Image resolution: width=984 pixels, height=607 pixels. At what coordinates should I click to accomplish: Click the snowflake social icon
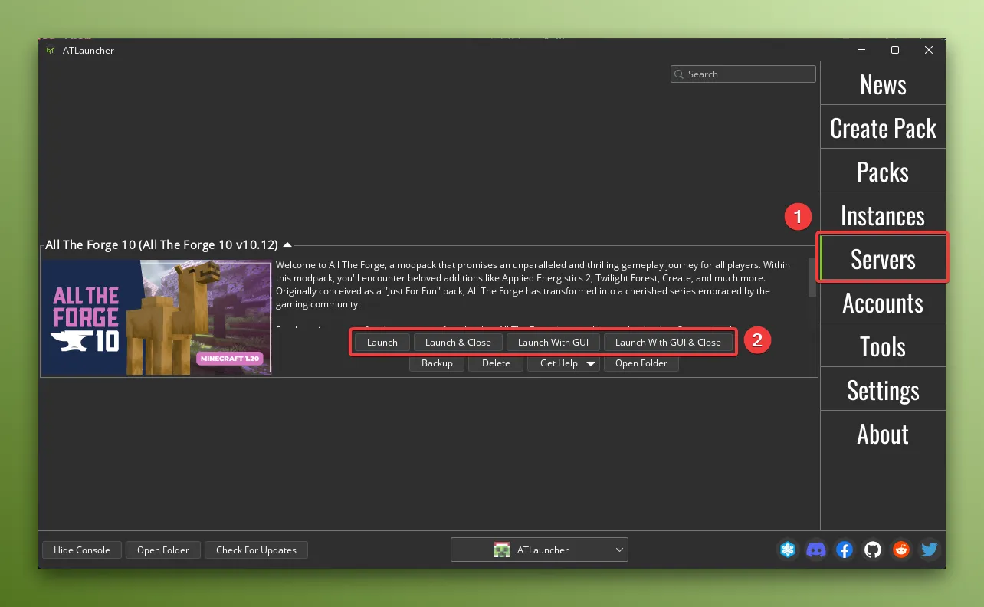(788, 550)
